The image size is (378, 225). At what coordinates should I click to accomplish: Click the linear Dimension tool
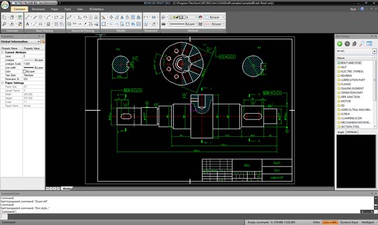tap(146, 17)
